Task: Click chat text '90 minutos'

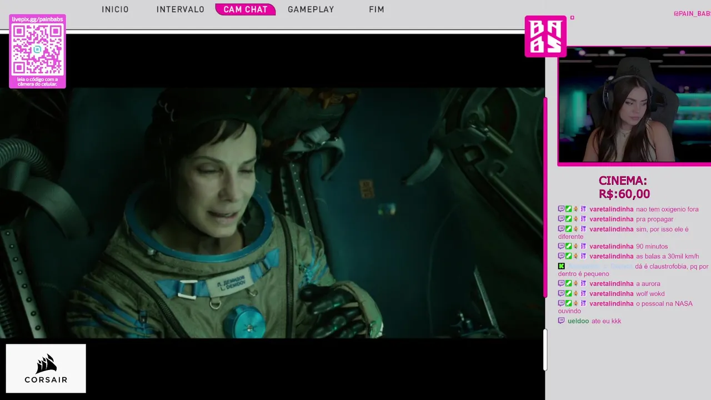Action: 652,247
